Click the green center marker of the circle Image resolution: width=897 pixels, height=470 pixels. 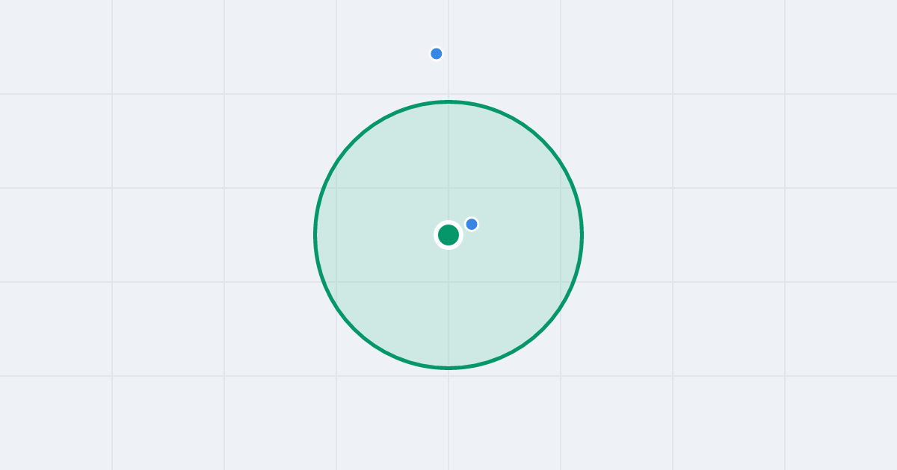[449, 235]
